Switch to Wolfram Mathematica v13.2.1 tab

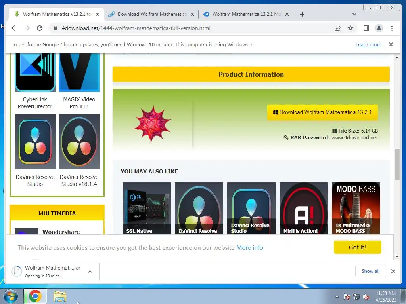point(56,14)
